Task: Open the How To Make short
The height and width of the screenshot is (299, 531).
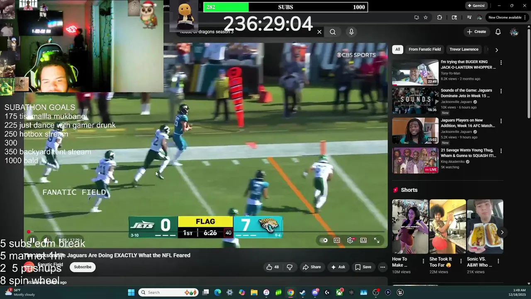Action: [x=410, y=227]
